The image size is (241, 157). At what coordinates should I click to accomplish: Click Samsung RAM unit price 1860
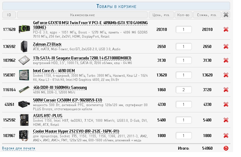tap(161, 90)
